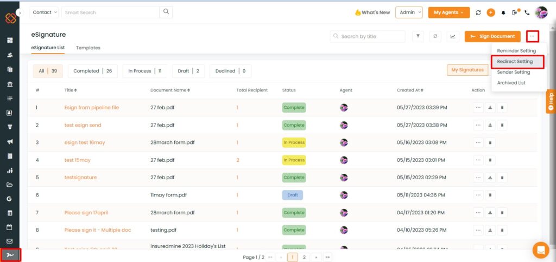556x262 pixels.
Task: Open the user profile avatar
Action: 541,12
